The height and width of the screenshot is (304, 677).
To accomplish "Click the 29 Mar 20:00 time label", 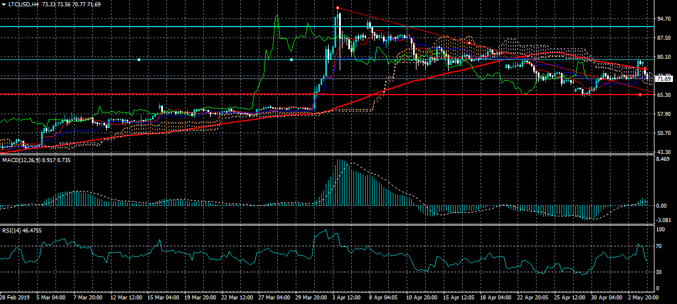I will [312, 298].
